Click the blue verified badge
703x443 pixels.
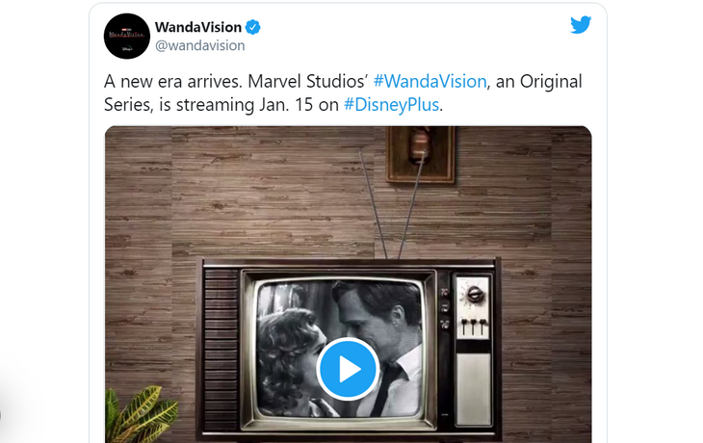253,27
